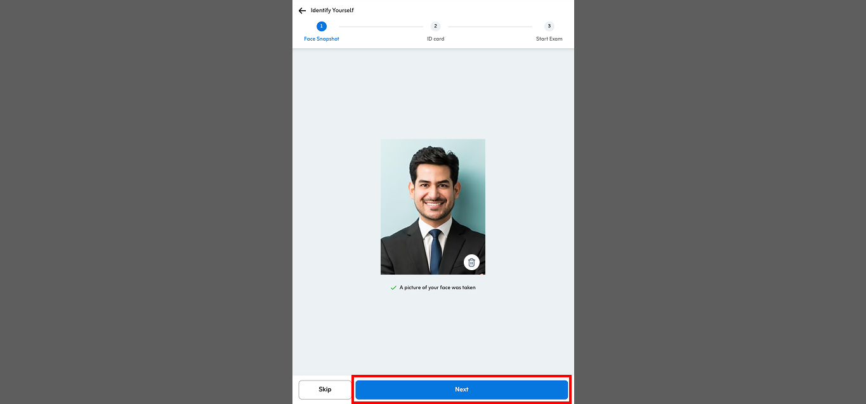The image size is (866, 404).
Task: Click the green checkmark beside the confirmation message
Action: pyautogui.click(x=393, y=288)
